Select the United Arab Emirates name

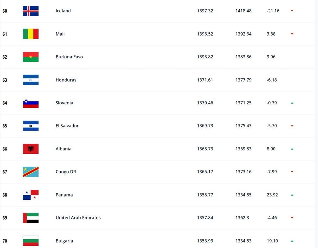(x=78, y=218)
